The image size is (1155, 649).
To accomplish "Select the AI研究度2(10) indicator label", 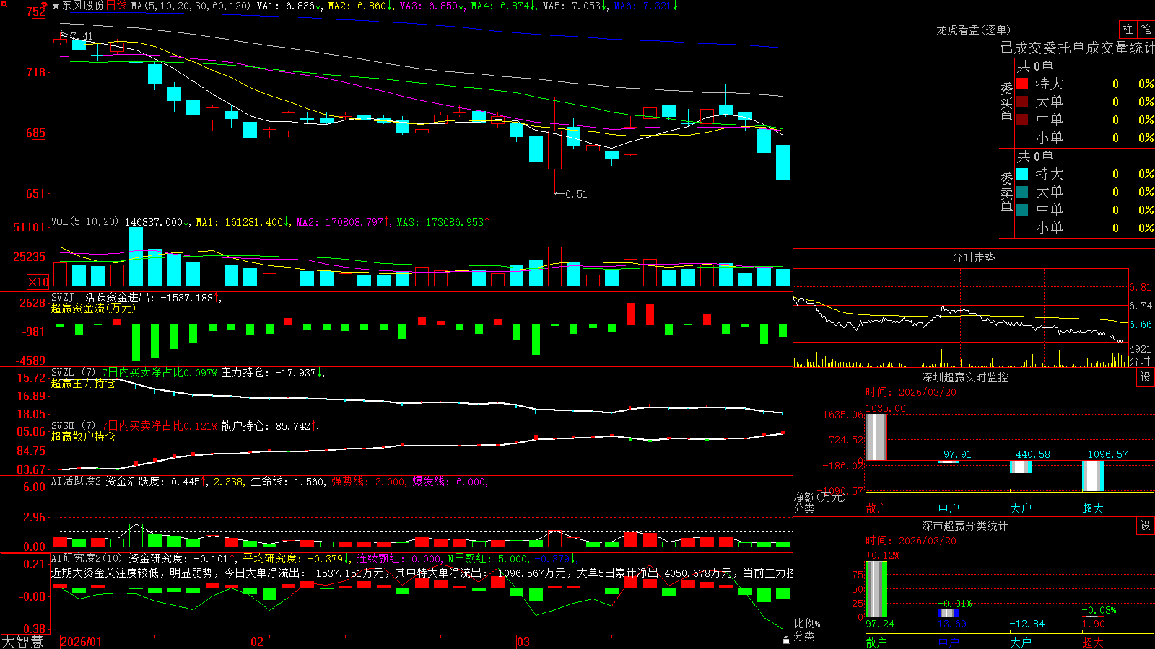I will 87,558.
